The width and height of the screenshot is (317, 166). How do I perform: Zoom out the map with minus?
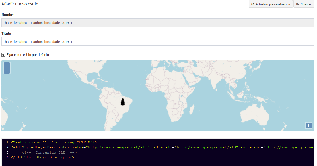coord(7,71)
